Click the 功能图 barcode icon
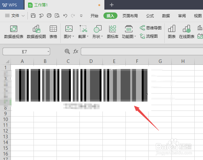Screen dimensions: 203x160 point(129,29)
